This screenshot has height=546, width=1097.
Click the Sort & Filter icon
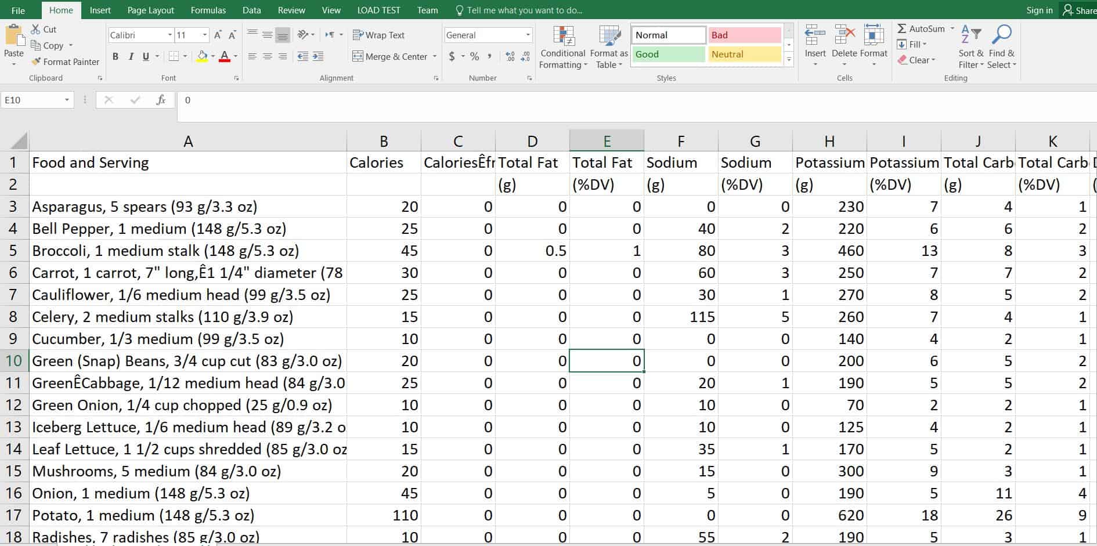(970, 35)
